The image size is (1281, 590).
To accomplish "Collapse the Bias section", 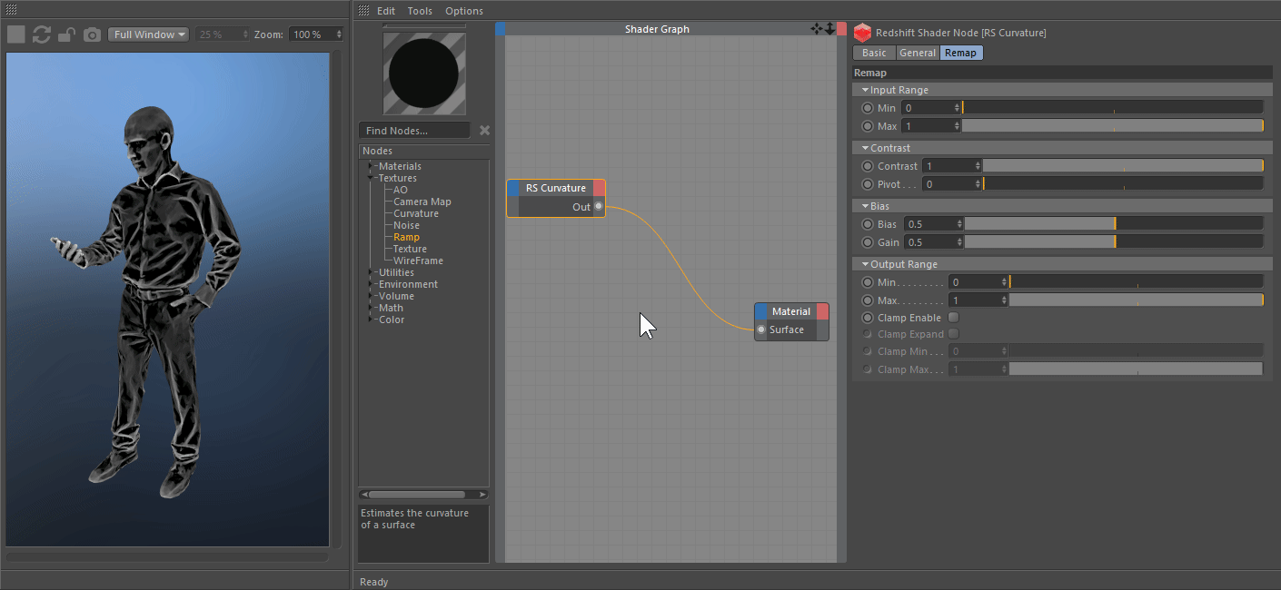I will click(x=866, y=206).
